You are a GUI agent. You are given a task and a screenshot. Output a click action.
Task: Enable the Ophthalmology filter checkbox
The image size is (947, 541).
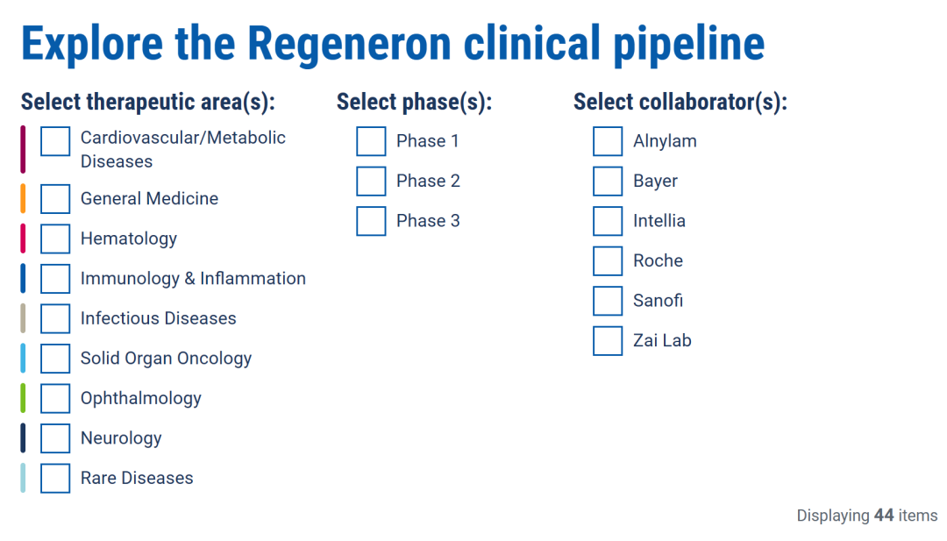click(x=55, y=398)
